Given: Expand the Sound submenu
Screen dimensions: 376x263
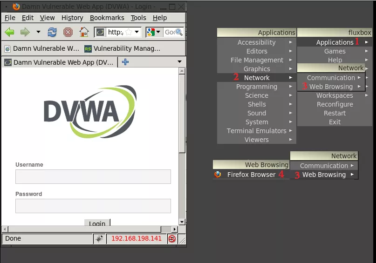Looking at the screenshot, I should click(257, 113).
